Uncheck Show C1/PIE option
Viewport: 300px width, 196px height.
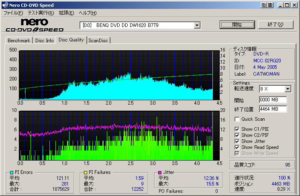pos(237,129)
